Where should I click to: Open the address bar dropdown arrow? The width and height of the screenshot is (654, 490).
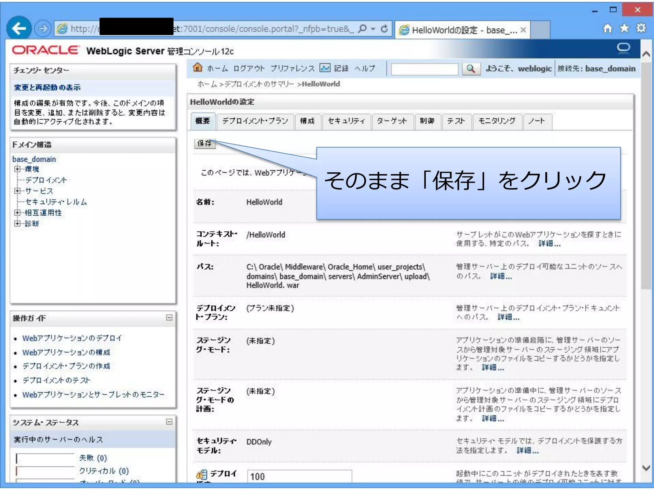(373, 29)
